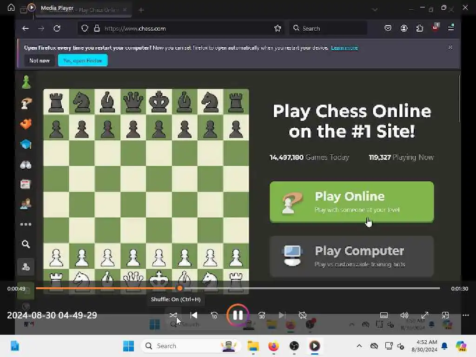Open Firefox from Windows taskbar
Image resolution: width=476 pixels, height=357 pixels.
[273, 346]
